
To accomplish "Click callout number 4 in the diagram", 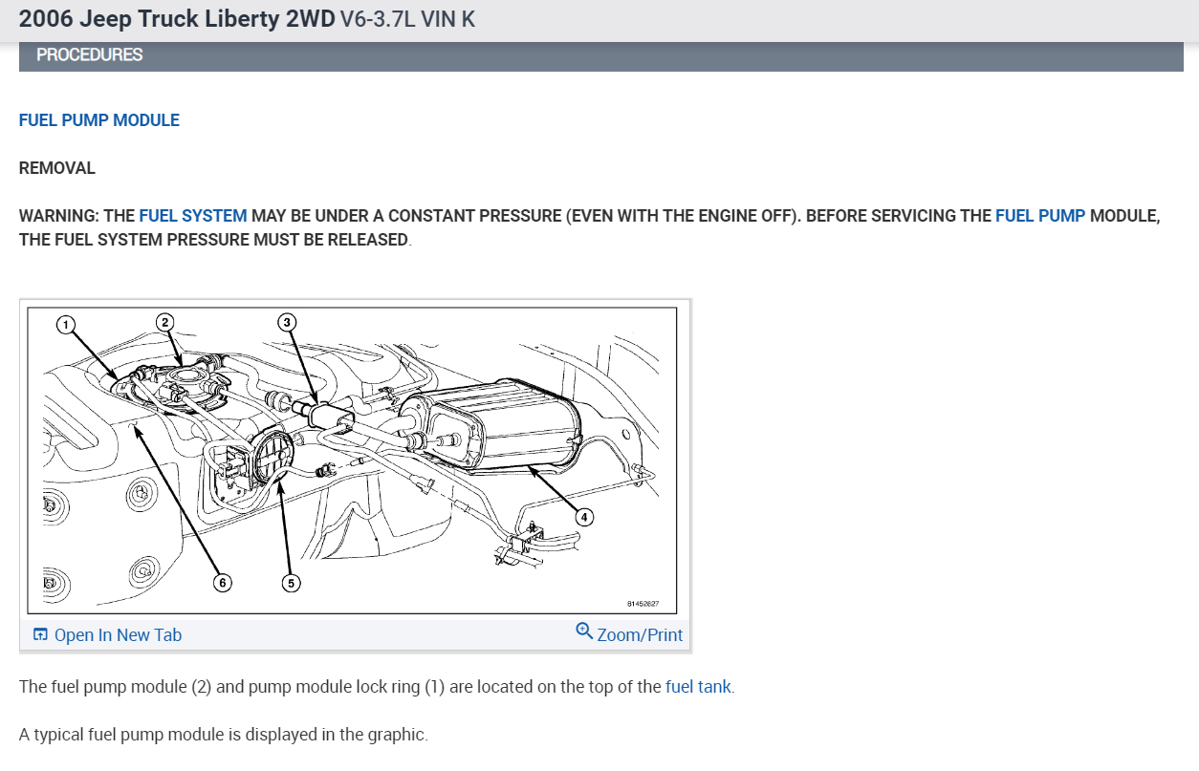I will point(584,518).
